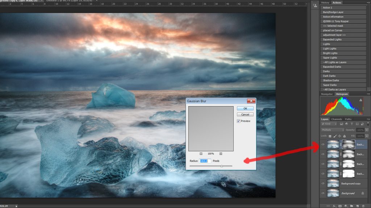Click the status bar arrow beside file size
This screenshot has width=371, height=208.
[16, 206]
